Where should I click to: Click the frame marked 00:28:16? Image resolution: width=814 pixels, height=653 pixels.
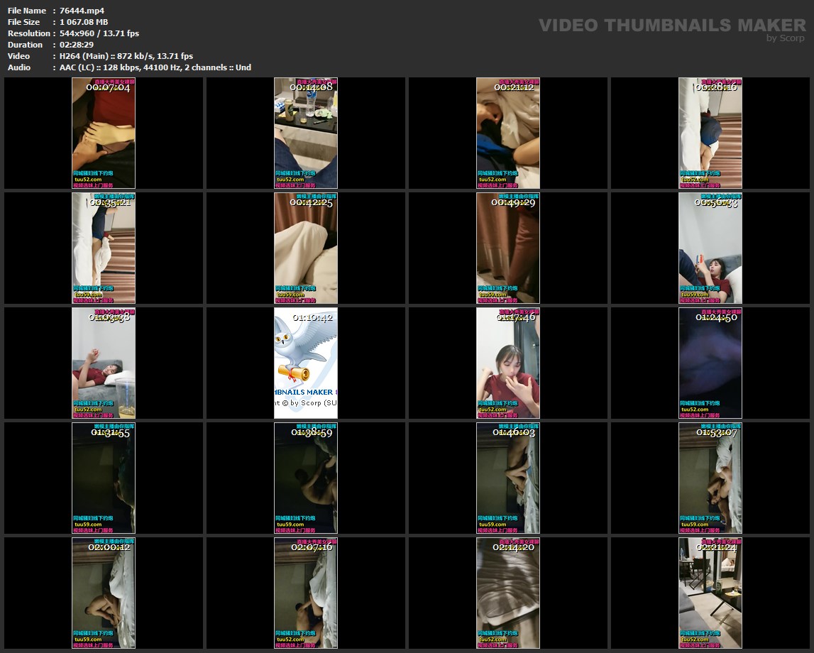click(x=710, y=133)
